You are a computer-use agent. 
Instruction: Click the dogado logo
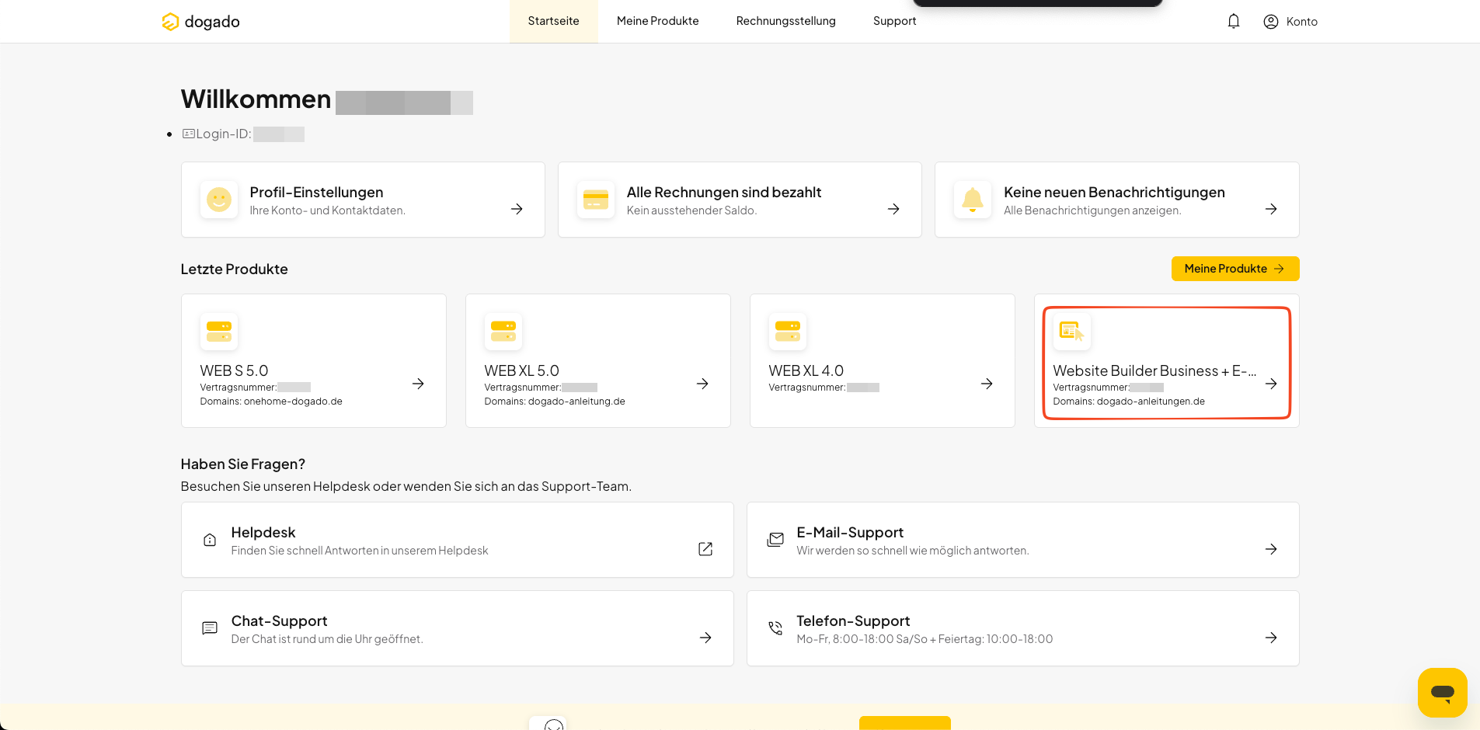pos(200,22)
